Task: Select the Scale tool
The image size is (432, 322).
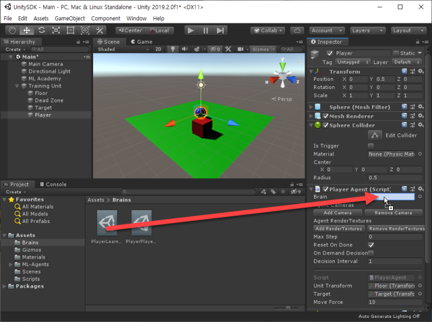Action: [x=56, y=30]
